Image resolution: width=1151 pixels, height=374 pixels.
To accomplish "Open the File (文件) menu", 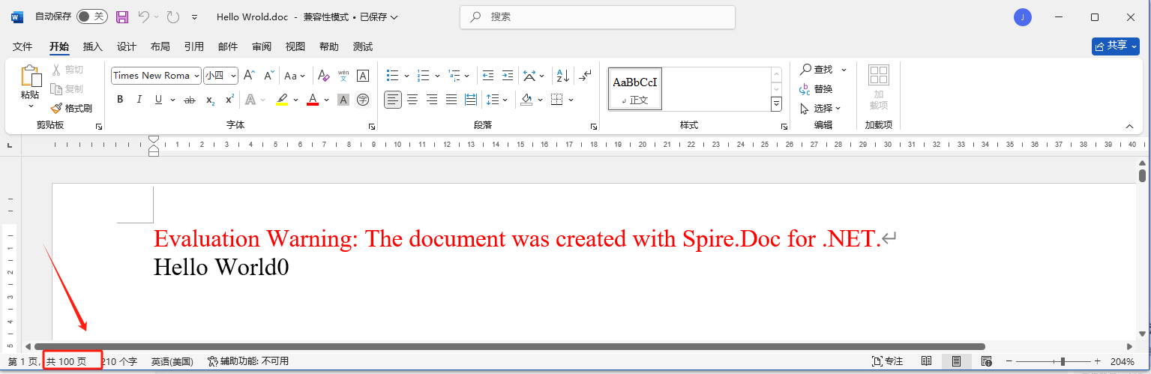I will pyautogui.click(x=23, y=46).
